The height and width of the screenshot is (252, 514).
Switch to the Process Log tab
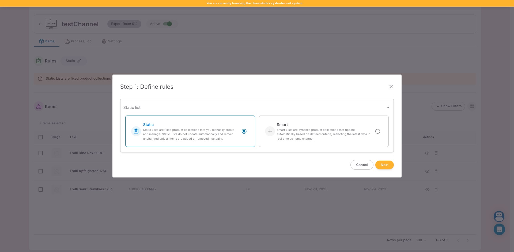tap(78, 41)
